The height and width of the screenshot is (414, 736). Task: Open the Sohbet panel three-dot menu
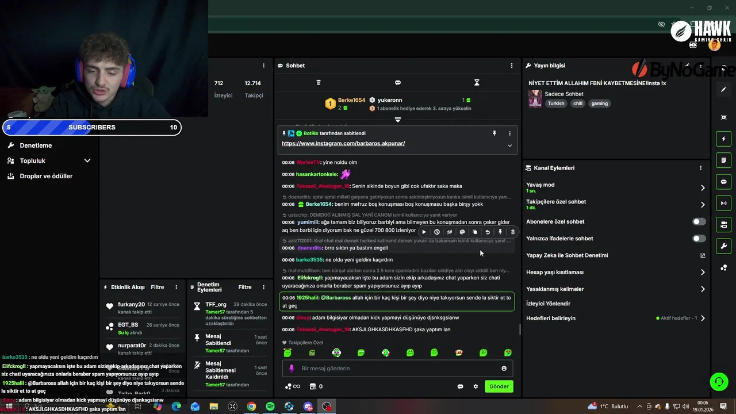[x=512, y=66]
